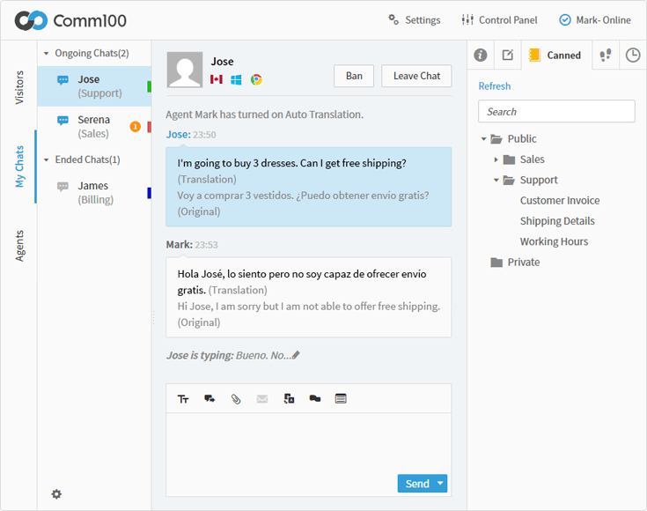Screen dimensions: 647x511
Task: Click the Mark-Online status check icon
Action: click(565, 20)
